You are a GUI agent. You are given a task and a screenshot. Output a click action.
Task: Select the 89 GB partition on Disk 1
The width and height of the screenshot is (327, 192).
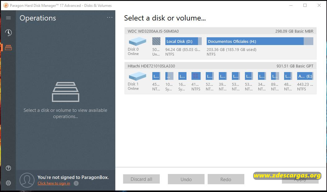[275, 76]
